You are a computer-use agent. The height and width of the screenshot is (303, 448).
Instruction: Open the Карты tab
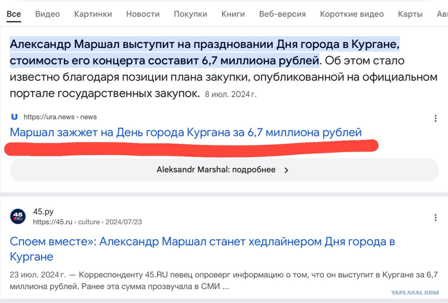coord(410,14)
